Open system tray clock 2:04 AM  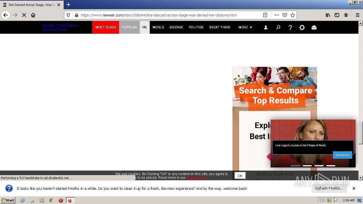point(349,200)
